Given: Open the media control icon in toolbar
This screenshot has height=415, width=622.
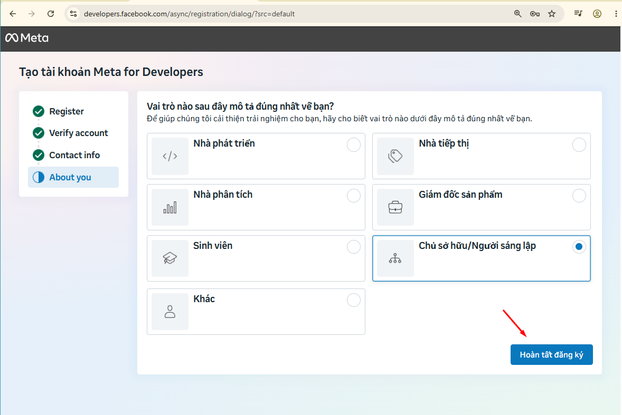Looking at the screenshot, I should (578, 14).
